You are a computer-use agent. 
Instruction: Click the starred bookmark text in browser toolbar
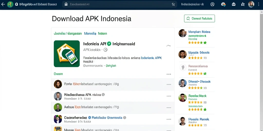tap(193, 4)
